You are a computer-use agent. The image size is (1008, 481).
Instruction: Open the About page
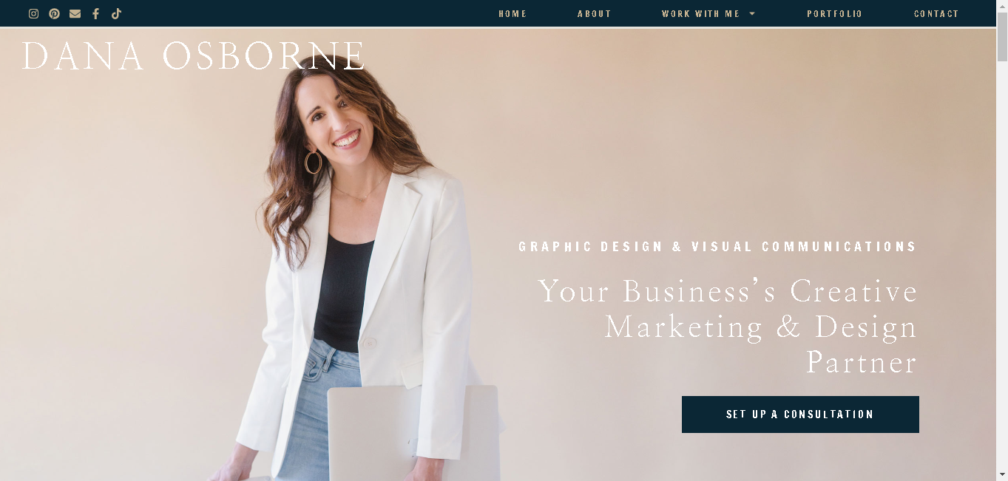(x=594, y=14)
